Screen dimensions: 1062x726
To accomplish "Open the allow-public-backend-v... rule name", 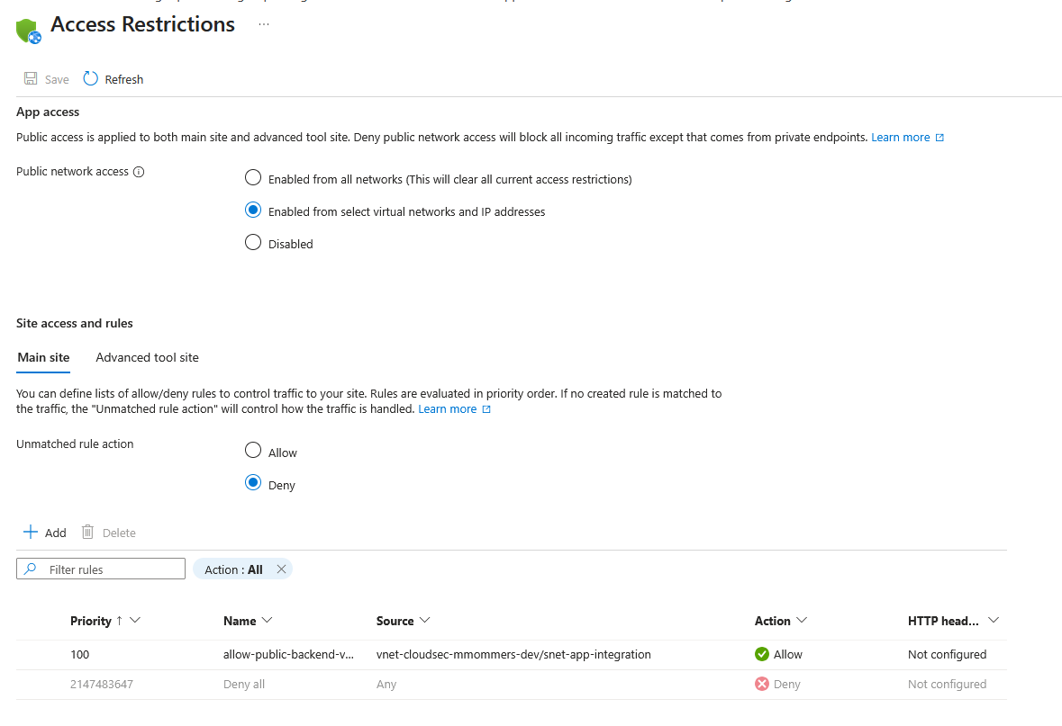I will [x=288, y=655].
